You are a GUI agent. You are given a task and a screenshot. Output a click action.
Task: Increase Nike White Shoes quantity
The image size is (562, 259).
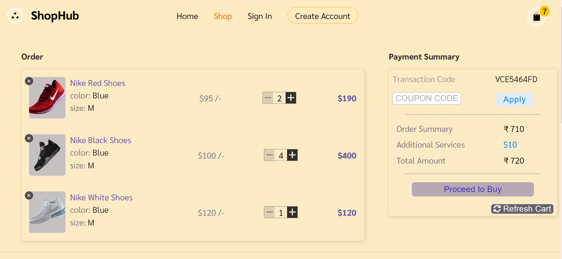click(292, 212)
